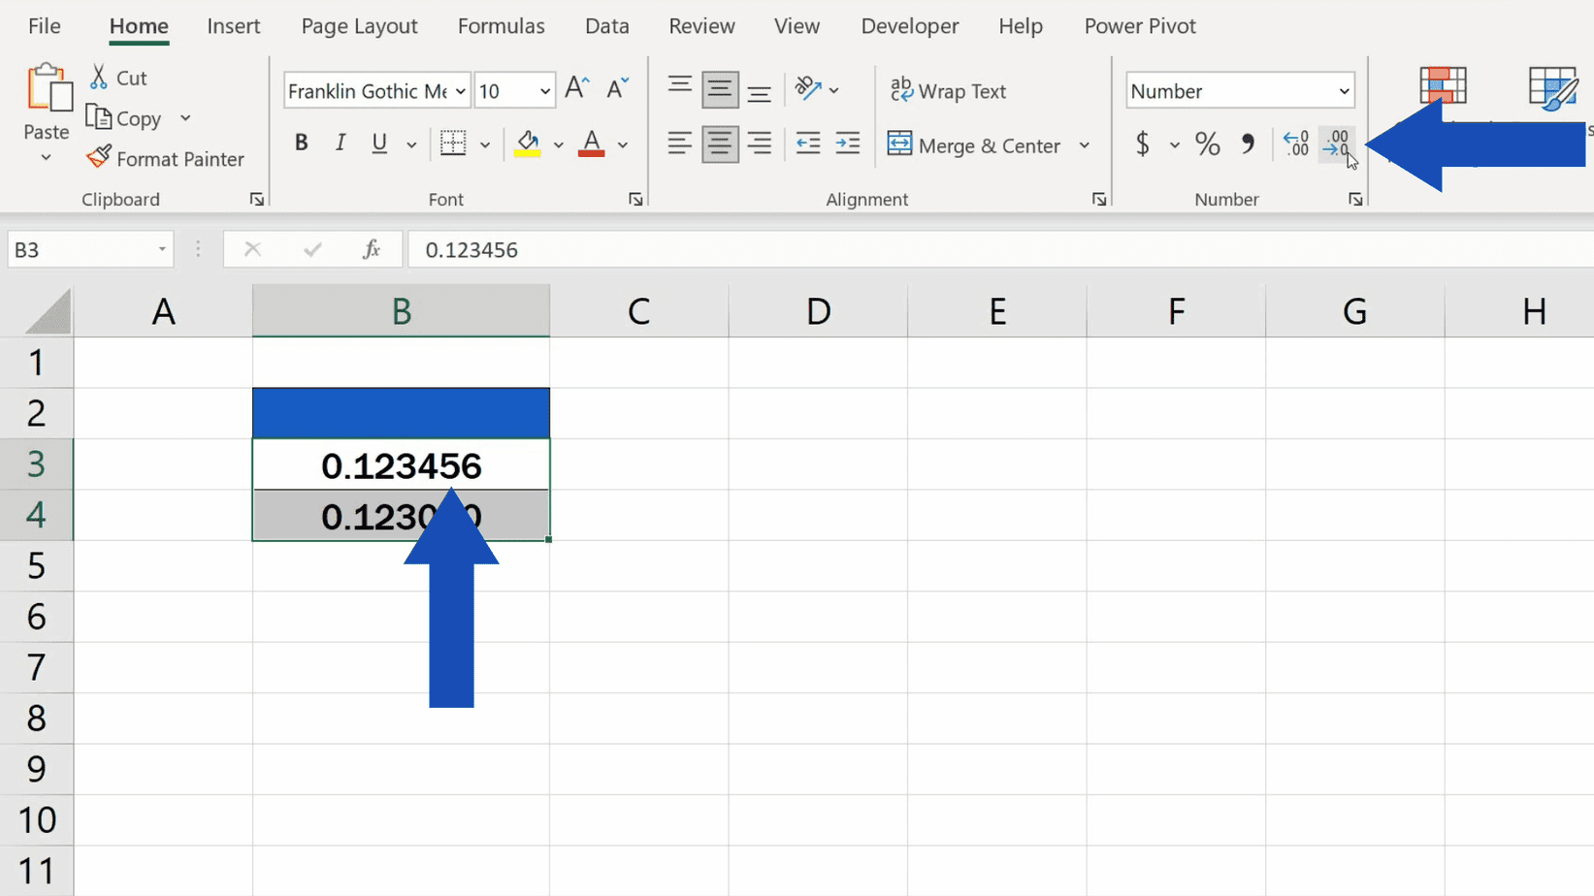This screenshot has width=1594, height=896.
Task: Click the Font Color red swatch
Action: point(590,152)
